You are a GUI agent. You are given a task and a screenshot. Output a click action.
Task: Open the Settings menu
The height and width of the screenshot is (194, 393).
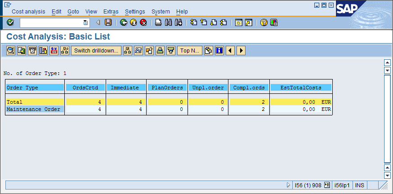point(135,12)
